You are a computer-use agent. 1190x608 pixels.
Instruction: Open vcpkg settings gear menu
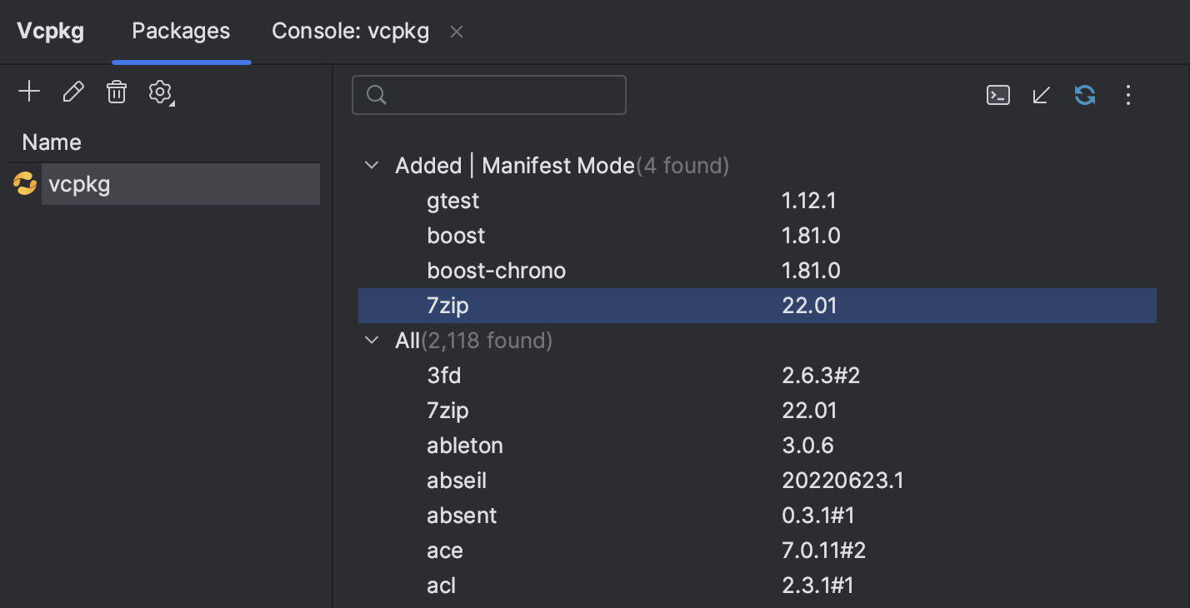tap(161, 92)
